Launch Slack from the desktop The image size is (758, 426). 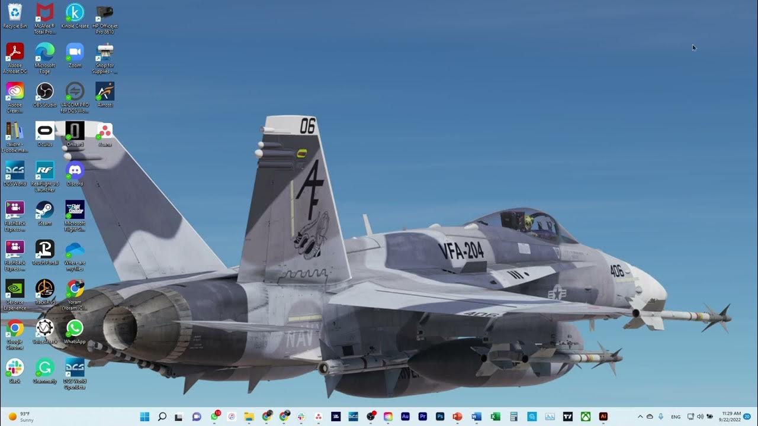click(x=15, y=371)
